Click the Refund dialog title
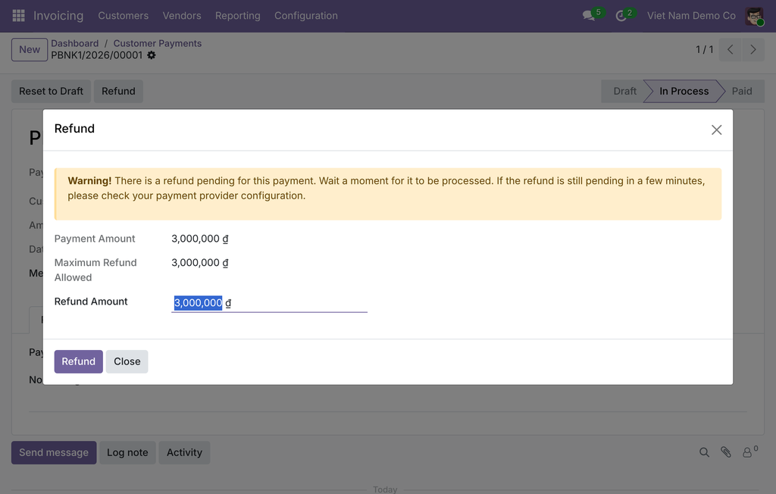This screenshot has width=776, height=494. 74,129
